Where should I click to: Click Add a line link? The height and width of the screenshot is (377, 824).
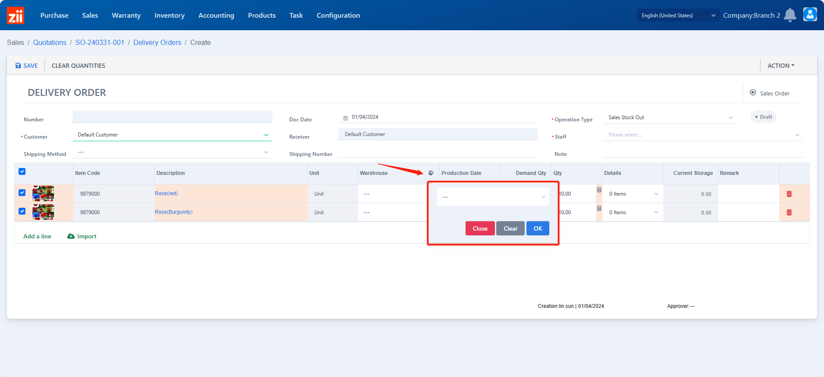coord(37,236)
